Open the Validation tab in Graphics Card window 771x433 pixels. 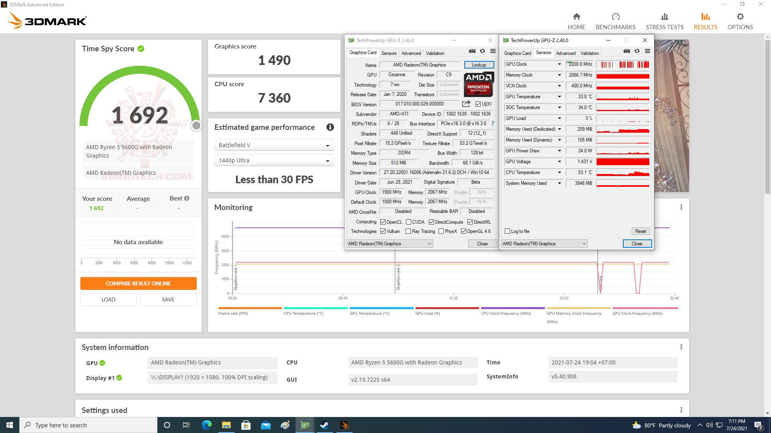click(435, 53)
